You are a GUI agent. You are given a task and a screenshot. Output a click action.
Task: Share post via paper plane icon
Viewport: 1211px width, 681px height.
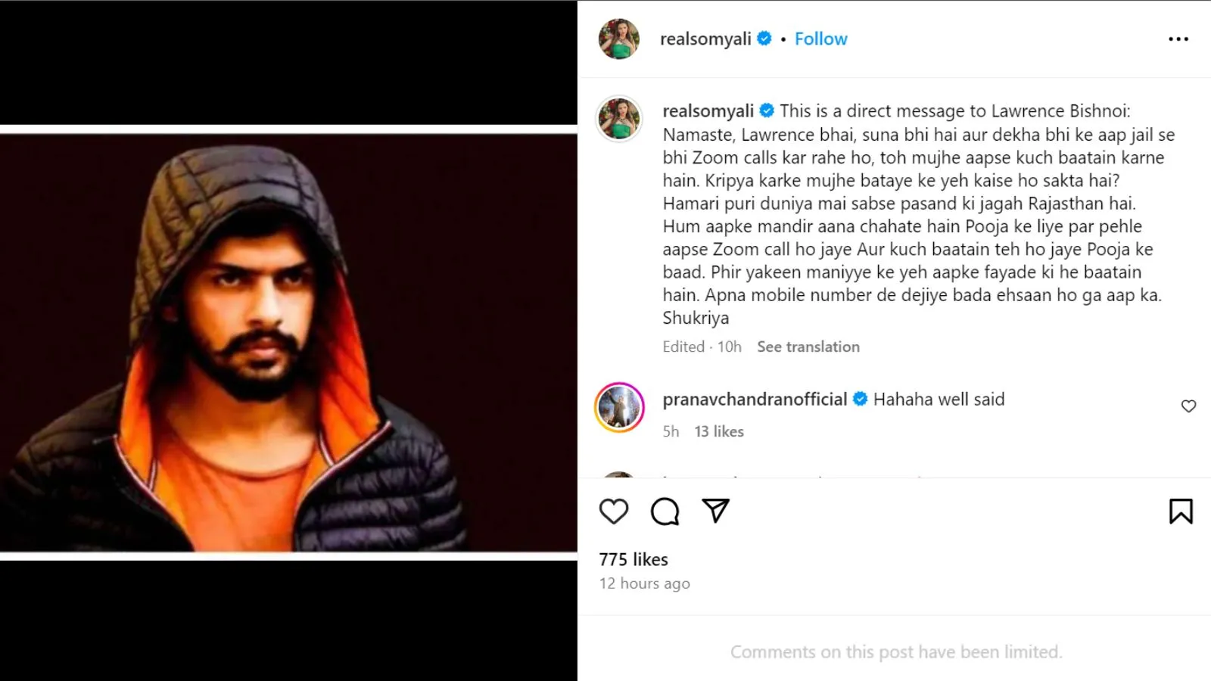(x=715, y=511)
